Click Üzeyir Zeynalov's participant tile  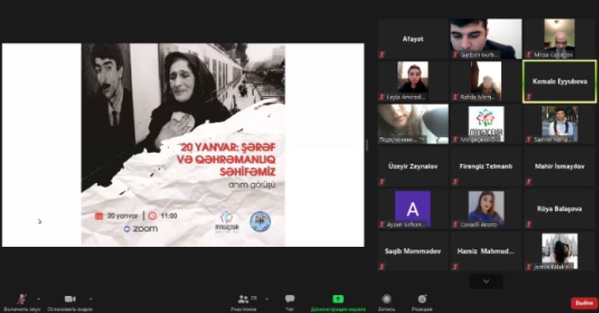(413, 166)
